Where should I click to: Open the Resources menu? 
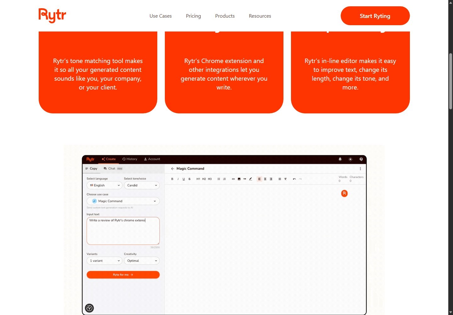tap(260, 16)
